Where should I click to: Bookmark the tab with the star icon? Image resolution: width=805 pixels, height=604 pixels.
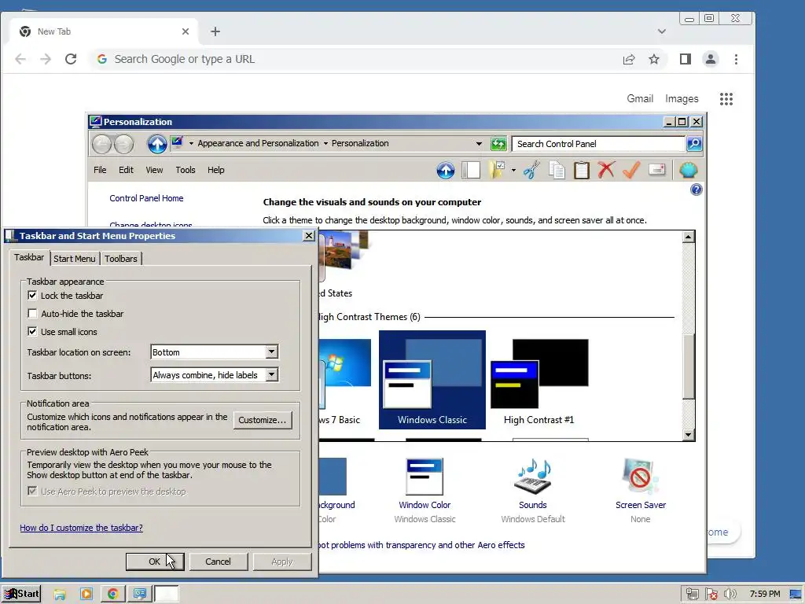[654, 59]
